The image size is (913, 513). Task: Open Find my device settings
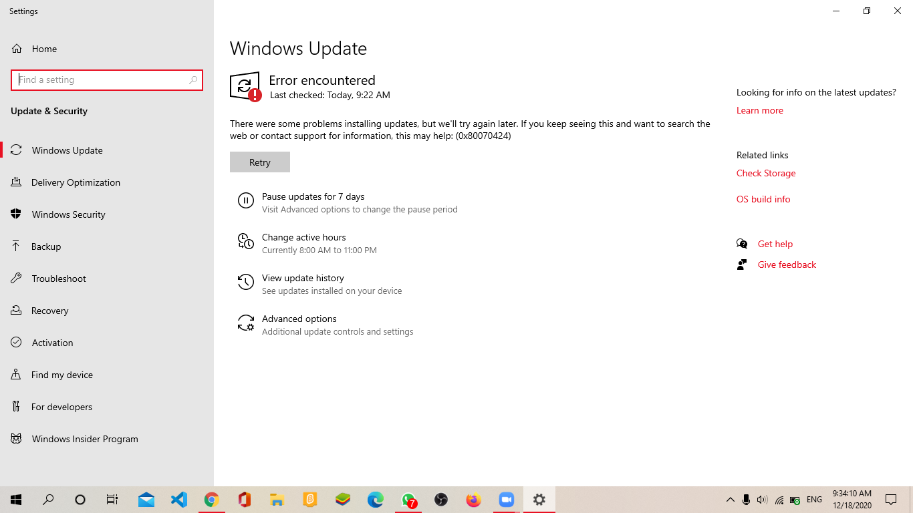point(107,375)
